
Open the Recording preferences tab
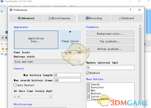pyautogui.click(x=94, y=18)
